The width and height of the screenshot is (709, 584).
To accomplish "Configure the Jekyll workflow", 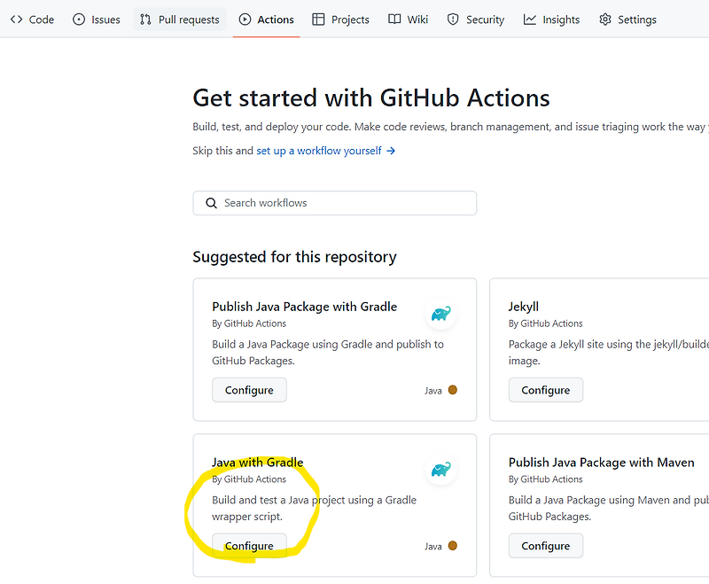I will [545, 389].
